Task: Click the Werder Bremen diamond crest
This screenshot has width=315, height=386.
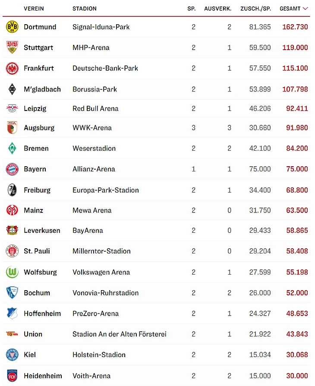Action: 12,148
